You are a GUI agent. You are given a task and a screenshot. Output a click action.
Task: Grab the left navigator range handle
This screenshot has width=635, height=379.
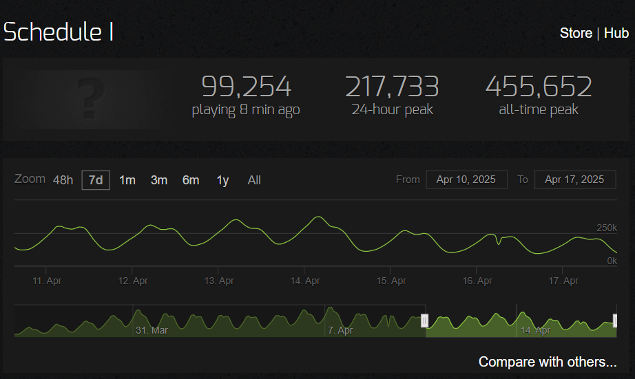click(x=424, y=321)
